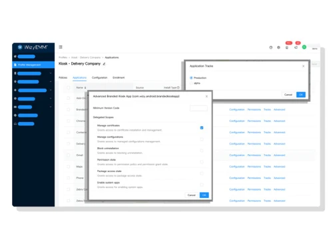Select the Production track radio button
Viewport: 333px width, 250px height.
pyautogui.click(x=191, y=78)
